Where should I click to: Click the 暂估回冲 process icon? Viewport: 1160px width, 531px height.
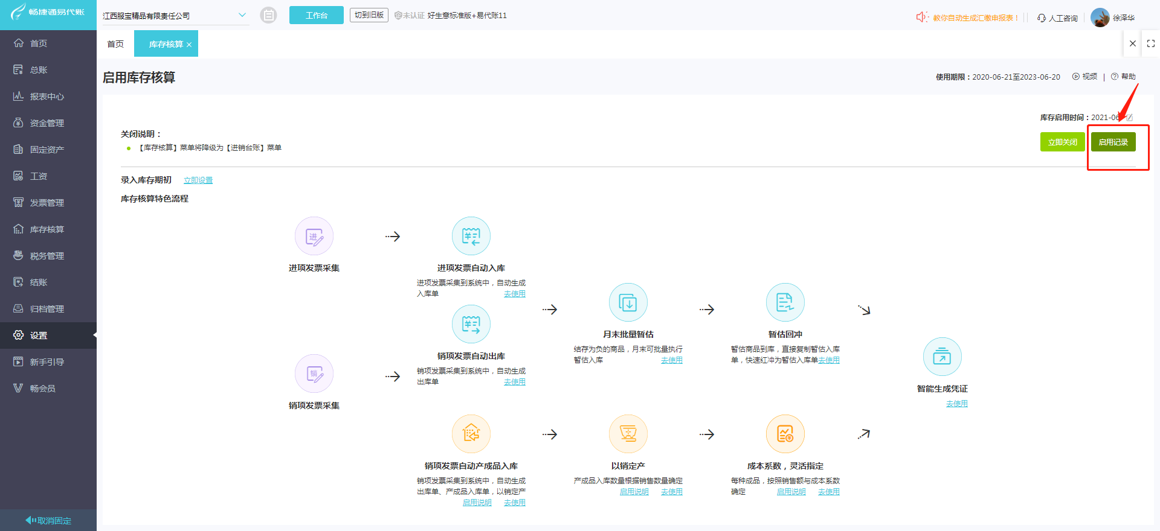(x=785, y=302)
